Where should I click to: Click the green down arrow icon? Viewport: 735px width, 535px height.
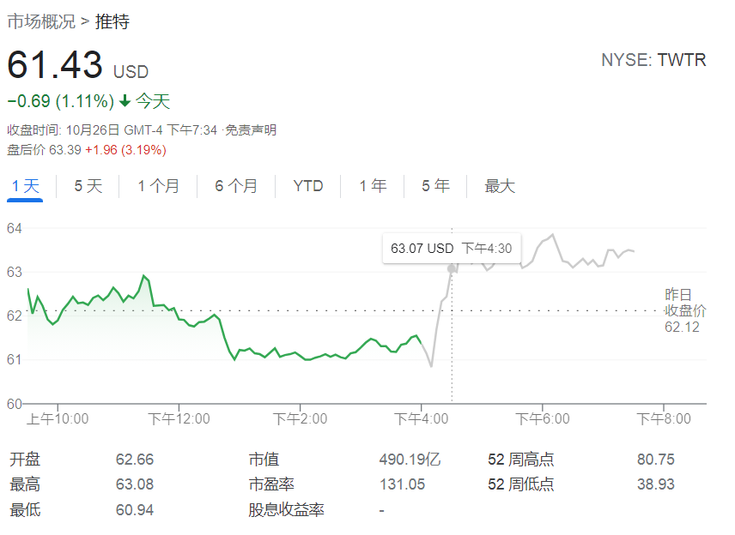point(125,100)
